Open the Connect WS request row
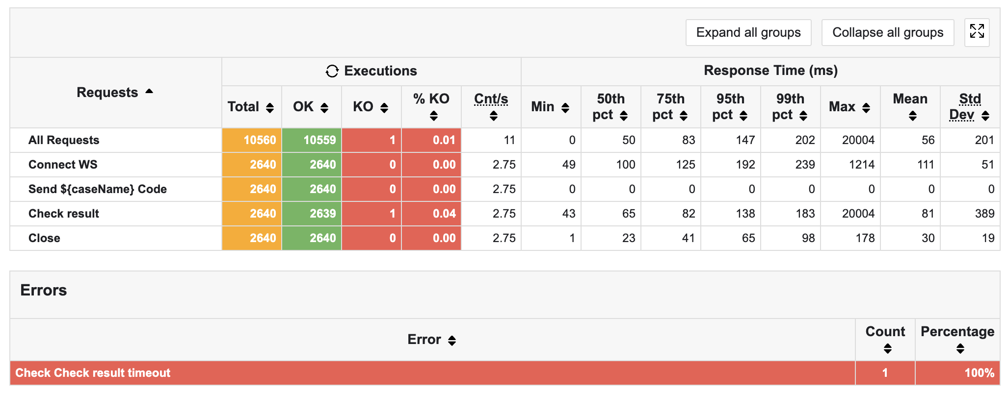 click(x=63, y=165)
